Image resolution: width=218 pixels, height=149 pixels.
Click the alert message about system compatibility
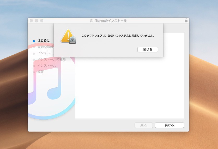click(x=118, y=36)
